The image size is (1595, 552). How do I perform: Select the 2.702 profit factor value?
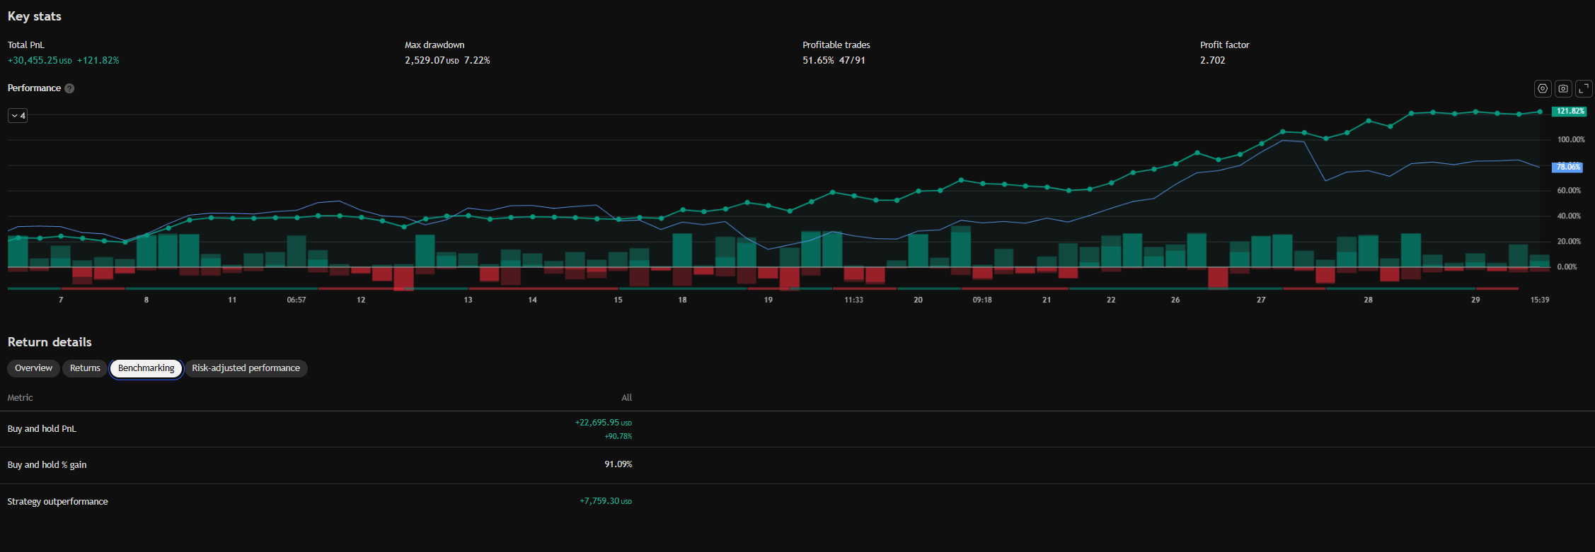click(x=1212, y=60)
